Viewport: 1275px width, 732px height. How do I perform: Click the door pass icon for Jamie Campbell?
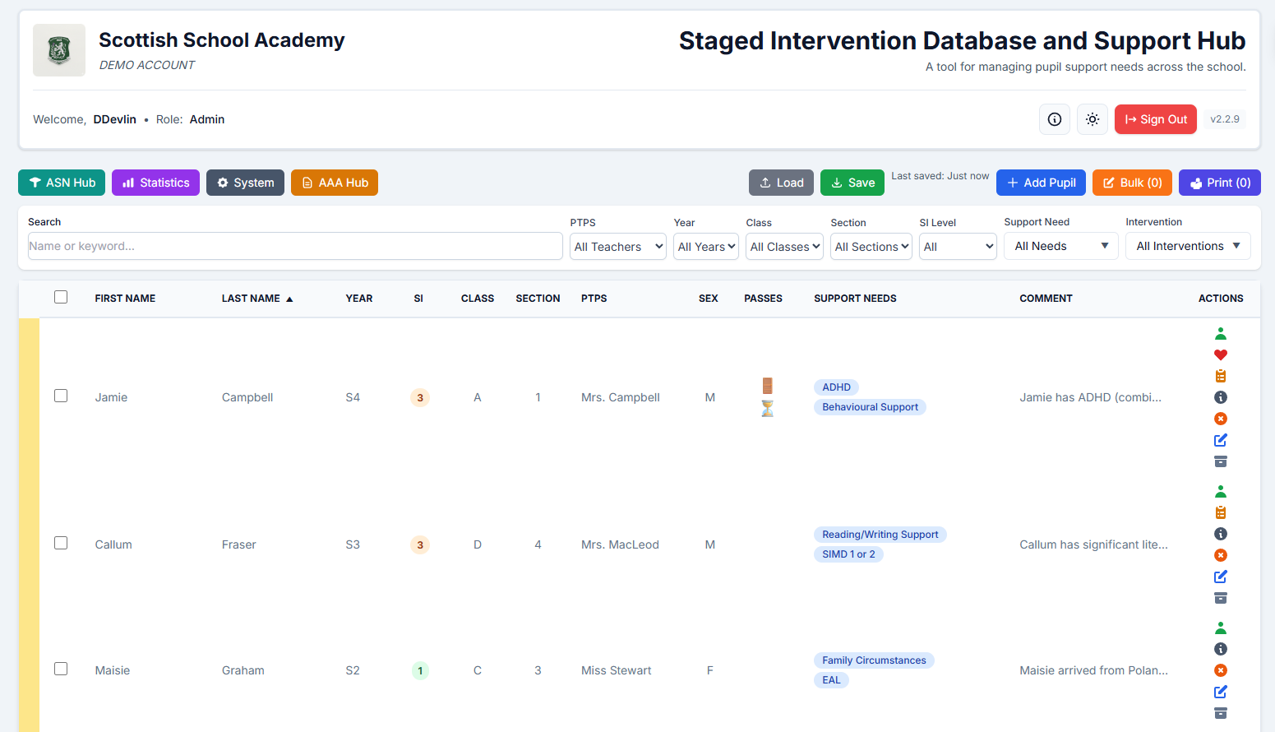click(767, 386)
